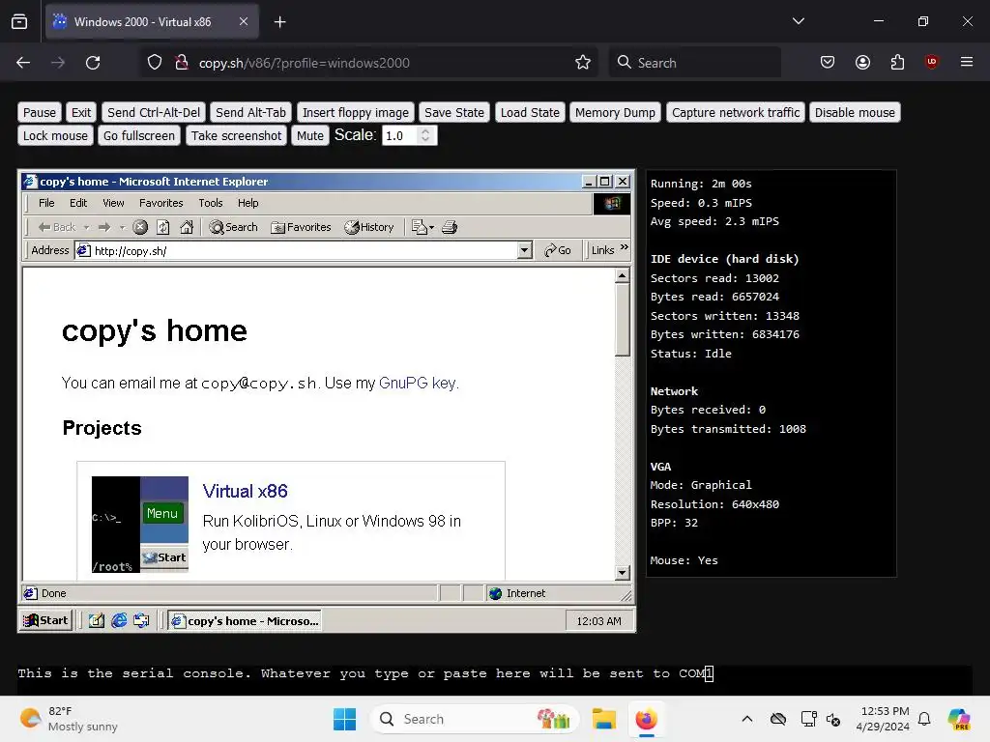Open IE Edit button dropdown arrow
Viewport: 990px width, 742px height.
(x=432, y=227)
